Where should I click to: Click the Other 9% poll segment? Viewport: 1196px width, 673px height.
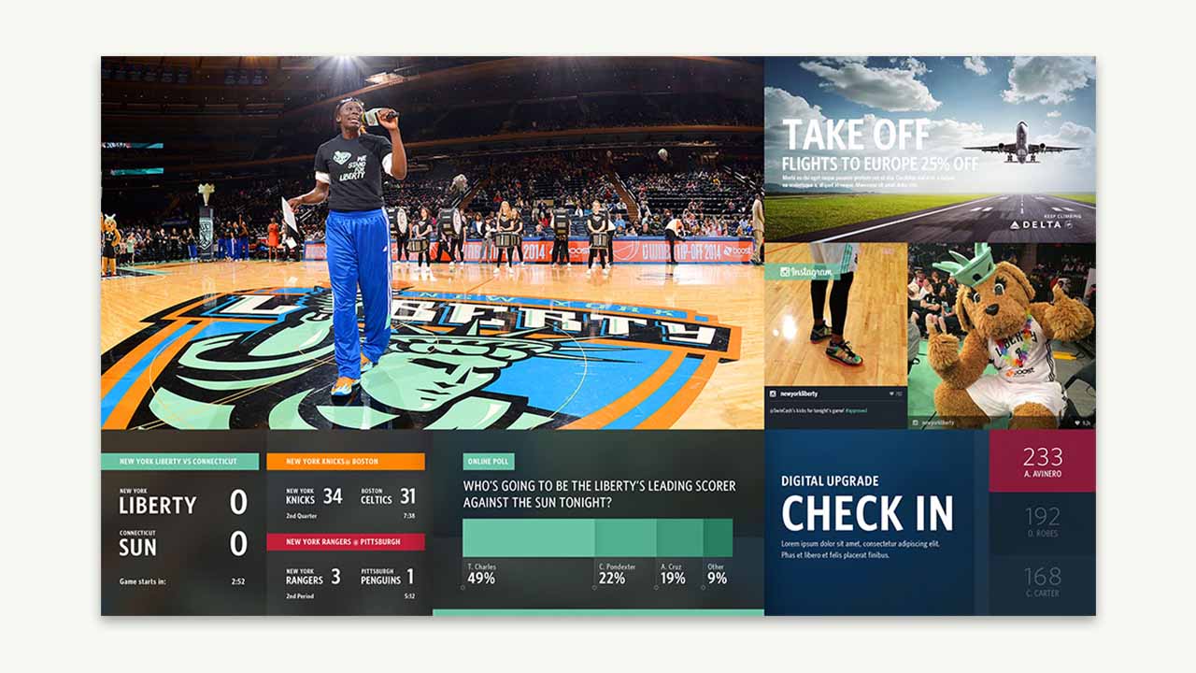point(718,538)
